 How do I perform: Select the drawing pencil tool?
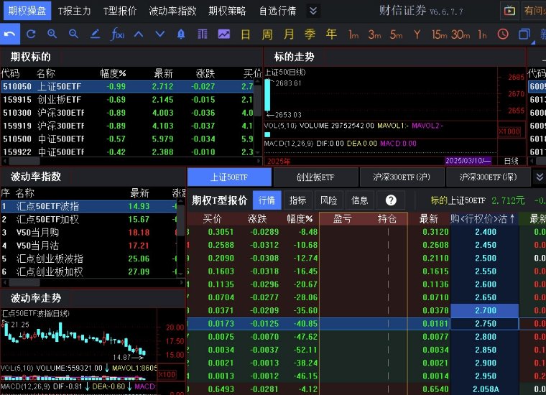95,34
